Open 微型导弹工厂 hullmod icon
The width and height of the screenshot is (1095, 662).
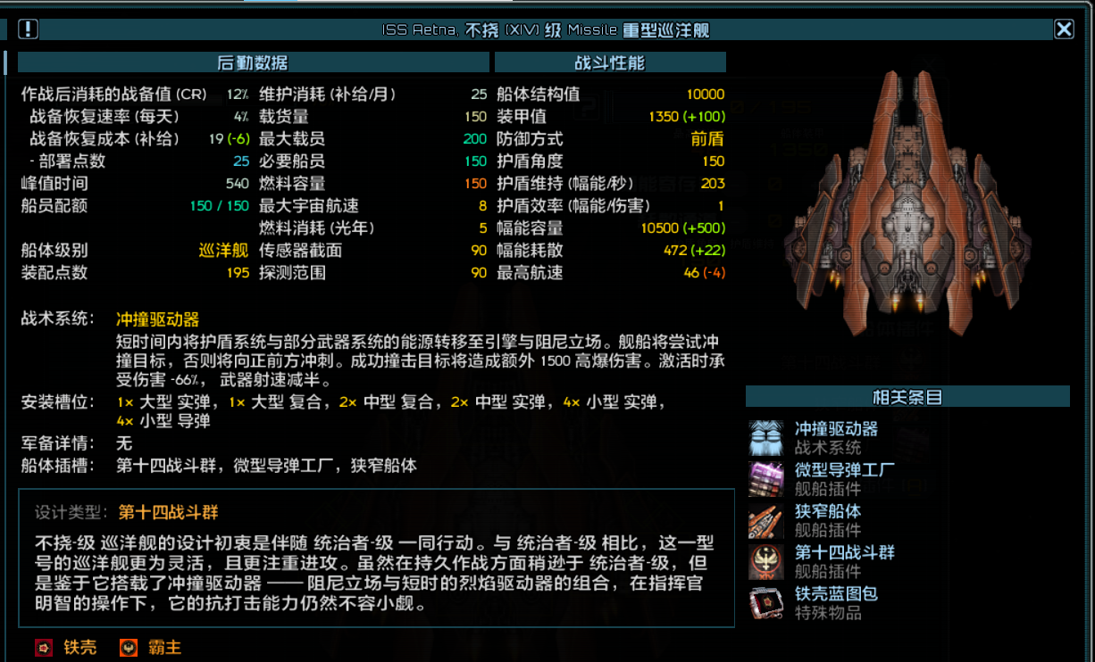pyautogui.click(x=766, y=478)
